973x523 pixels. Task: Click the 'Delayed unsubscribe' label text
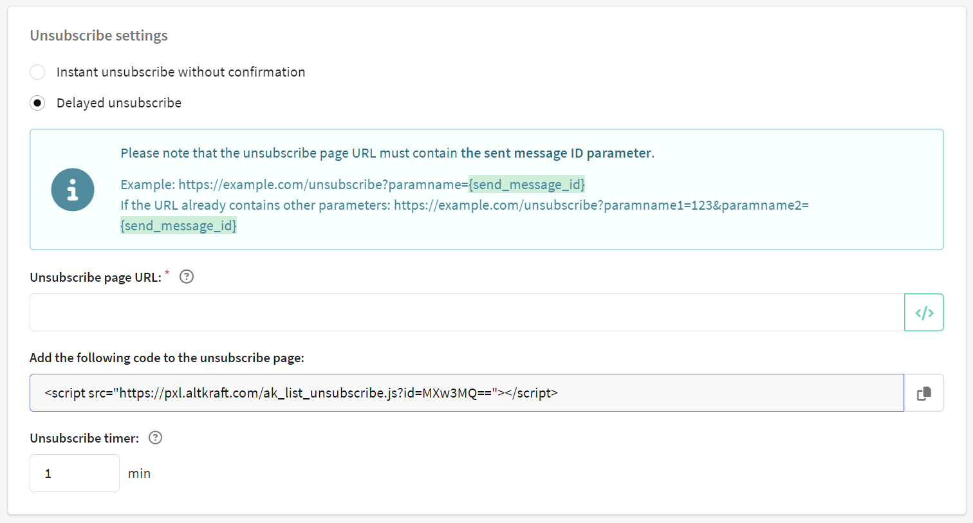(x=119, y=103)
